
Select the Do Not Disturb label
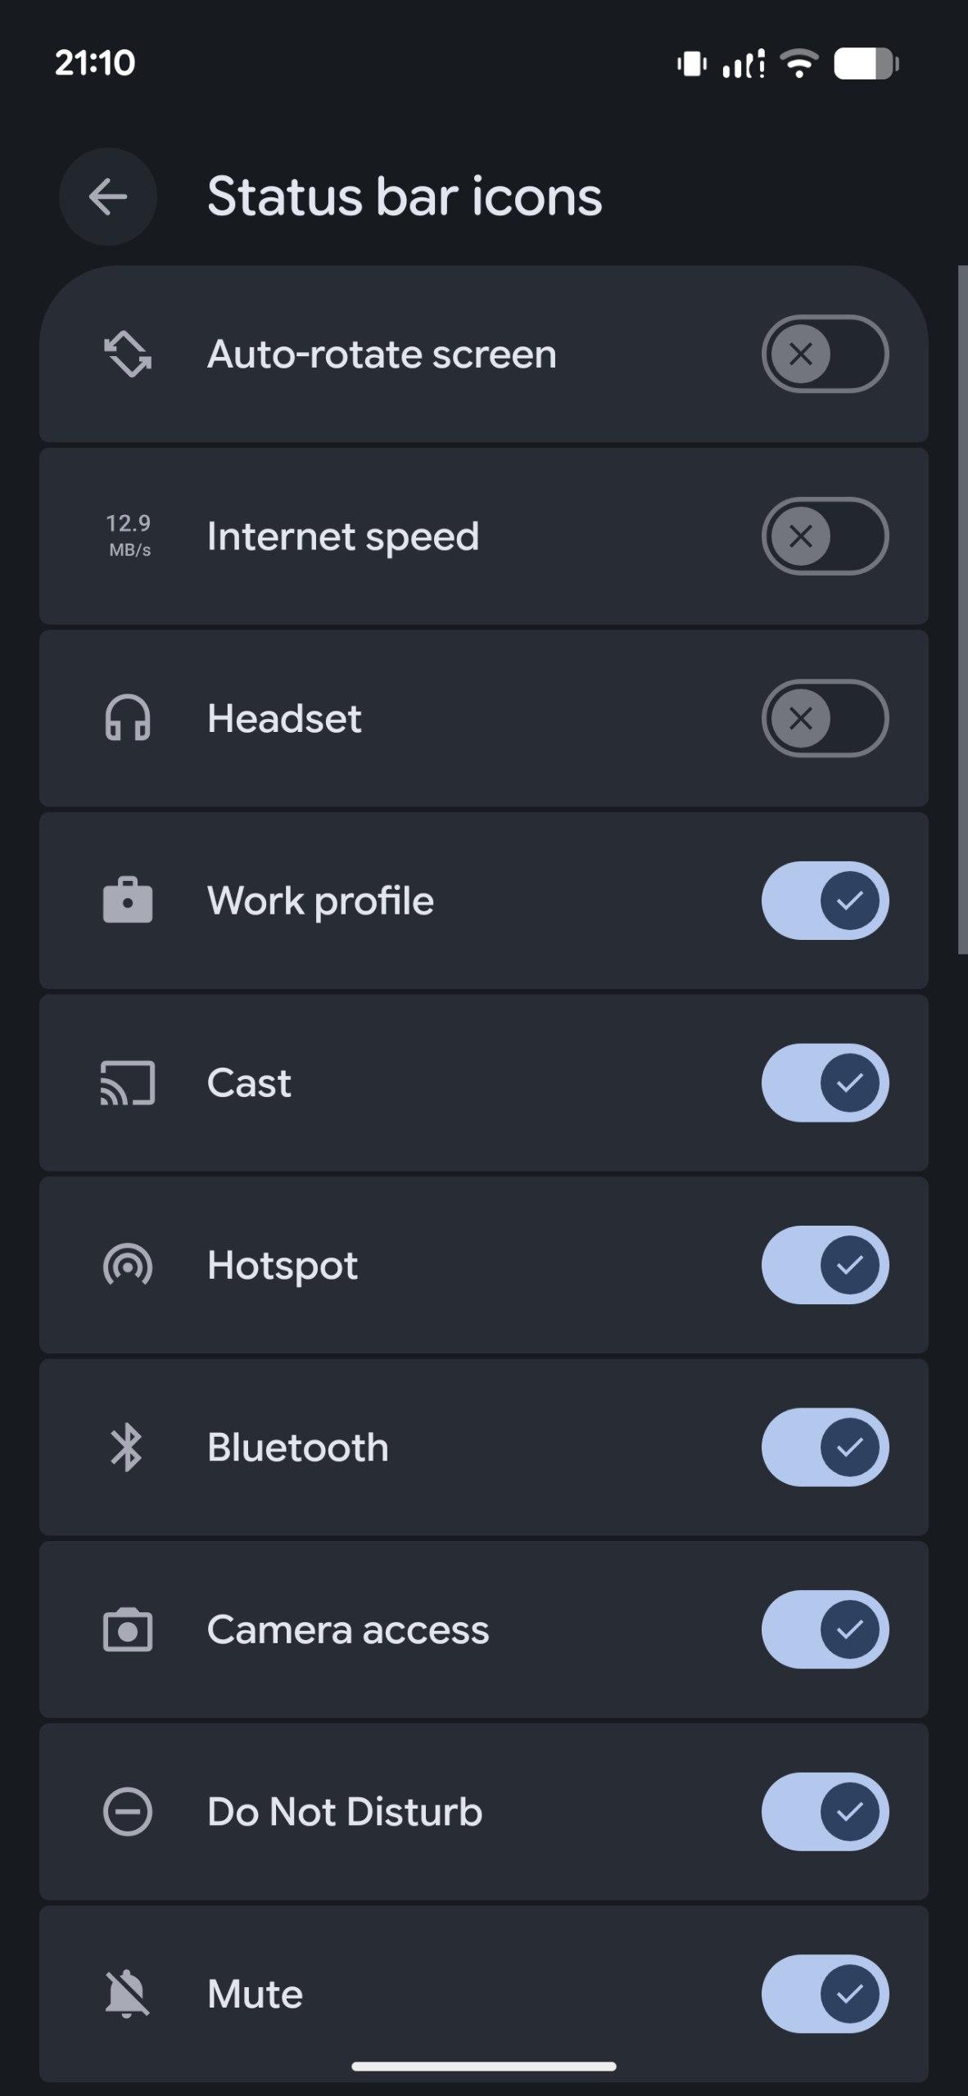click(x=345, y=1811)
